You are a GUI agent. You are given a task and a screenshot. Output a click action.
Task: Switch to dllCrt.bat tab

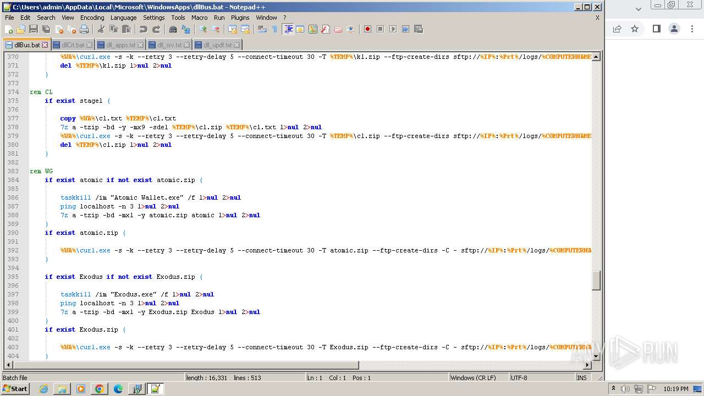[x=73, y=45]
